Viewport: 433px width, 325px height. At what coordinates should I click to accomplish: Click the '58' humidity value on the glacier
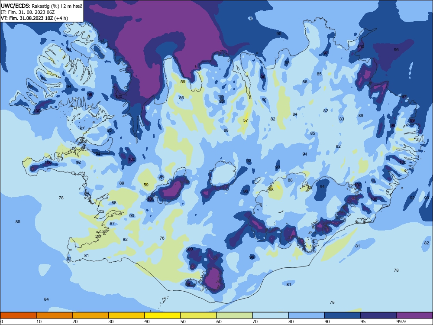pos(271,190)
